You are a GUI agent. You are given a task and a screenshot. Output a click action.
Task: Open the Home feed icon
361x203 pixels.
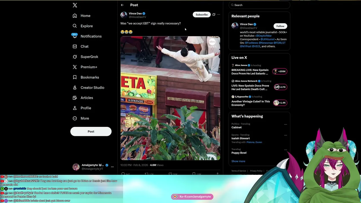(75, 16)
